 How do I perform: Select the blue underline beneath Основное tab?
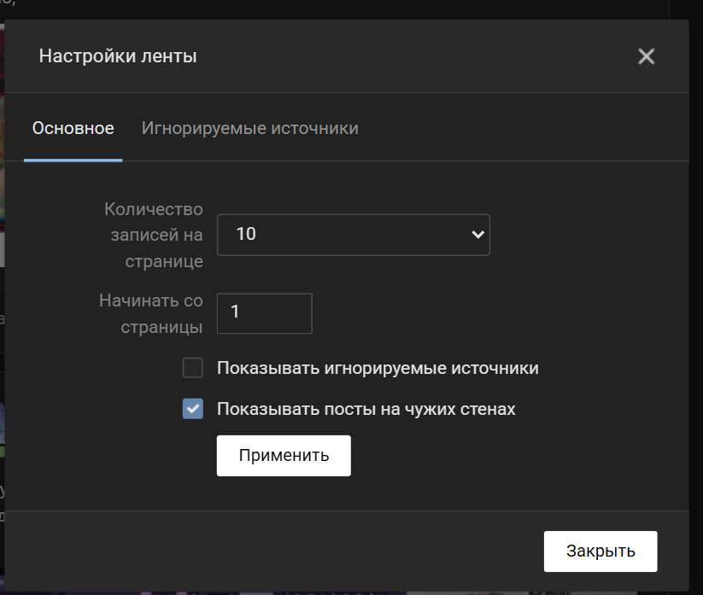click(x=73, y=160)
